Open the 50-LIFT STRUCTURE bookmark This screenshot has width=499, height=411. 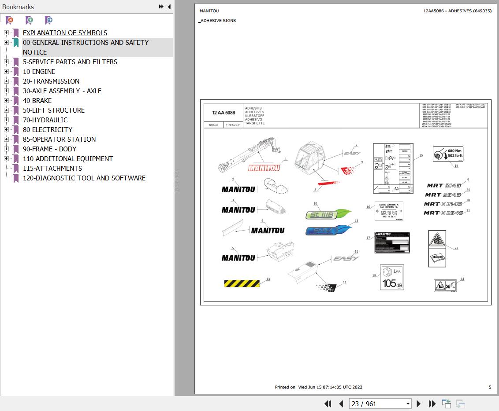coord(54,110)
